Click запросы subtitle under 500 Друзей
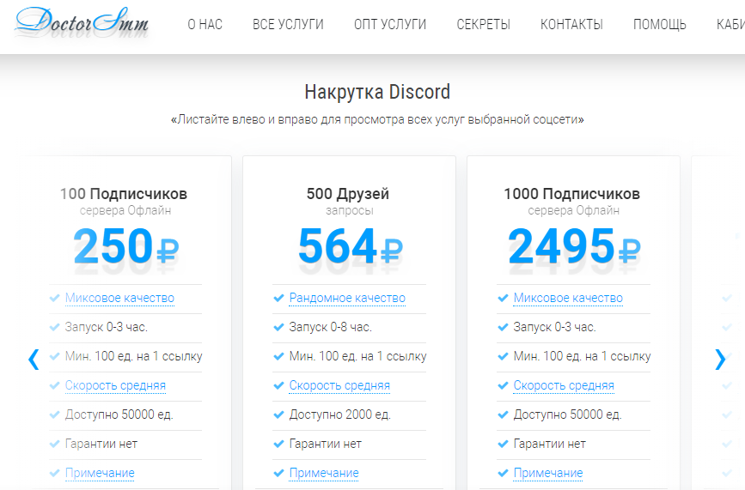Image resolution: width=745 pixels, height=490 pixels. click(x=349, y=210)
